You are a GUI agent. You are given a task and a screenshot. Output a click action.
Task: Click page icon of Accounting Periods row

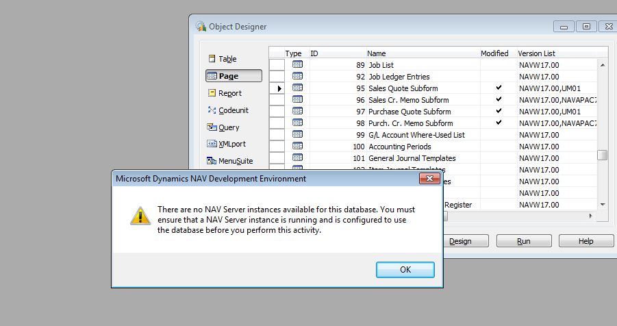pyautogui.click(x=297, y=146)
